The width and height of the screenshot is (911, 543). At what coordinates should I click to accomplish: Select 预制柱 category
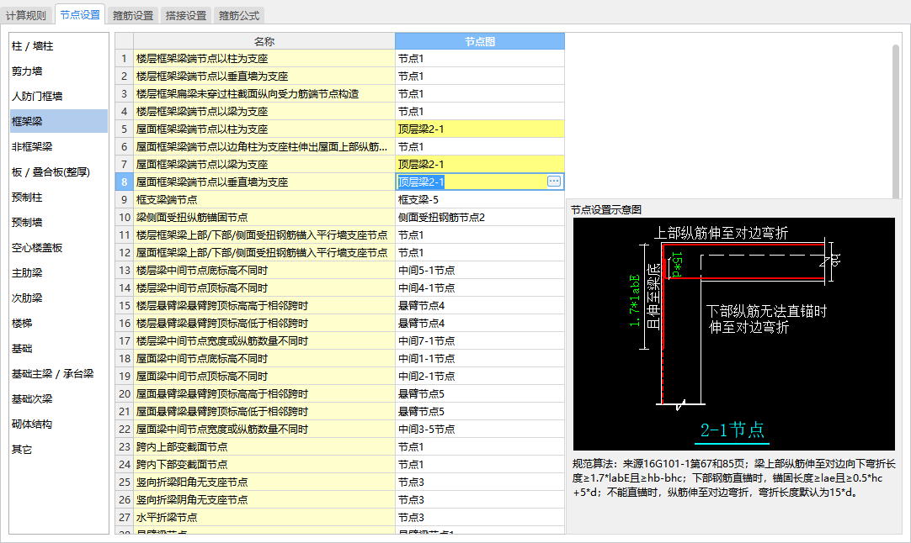(x=59, y=198)
